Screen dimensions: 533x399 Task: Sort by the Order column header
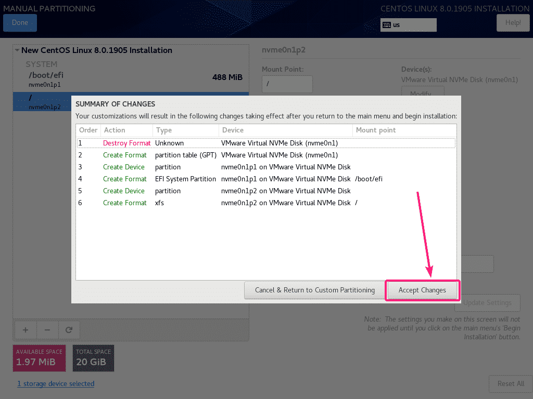[x=88, y=130]
